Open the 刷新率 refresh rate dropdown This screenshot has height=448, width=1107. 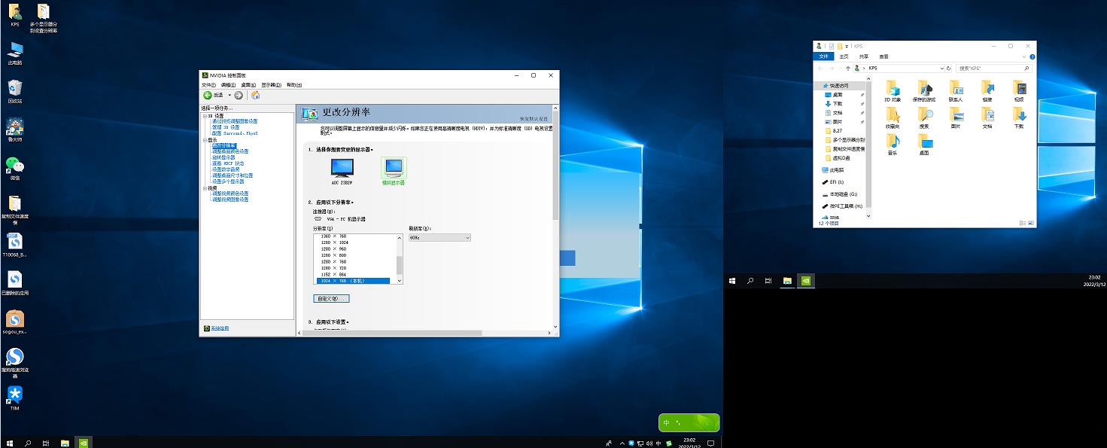pos(439,237)
